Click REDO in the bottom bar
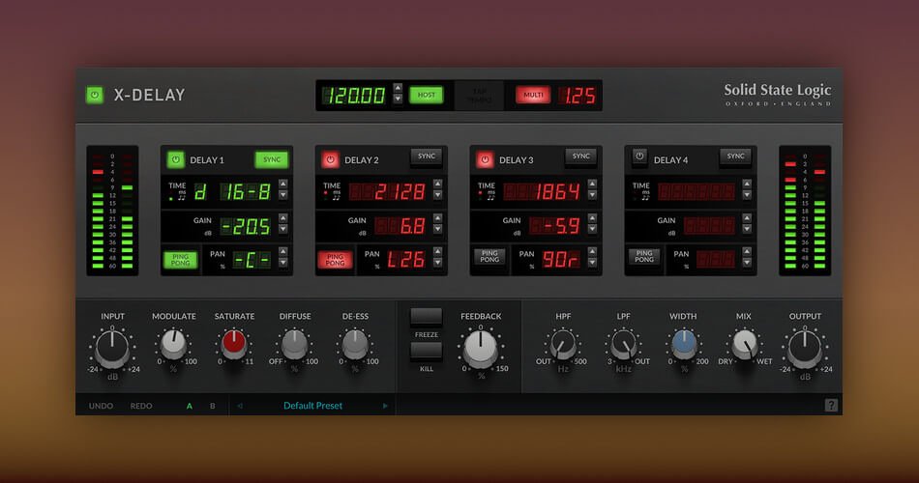919x483 pixels. click(141, 406)
